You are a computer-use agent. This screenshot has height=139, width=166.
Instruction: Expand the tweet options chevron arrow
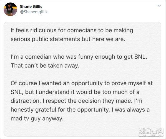[159, 6]
